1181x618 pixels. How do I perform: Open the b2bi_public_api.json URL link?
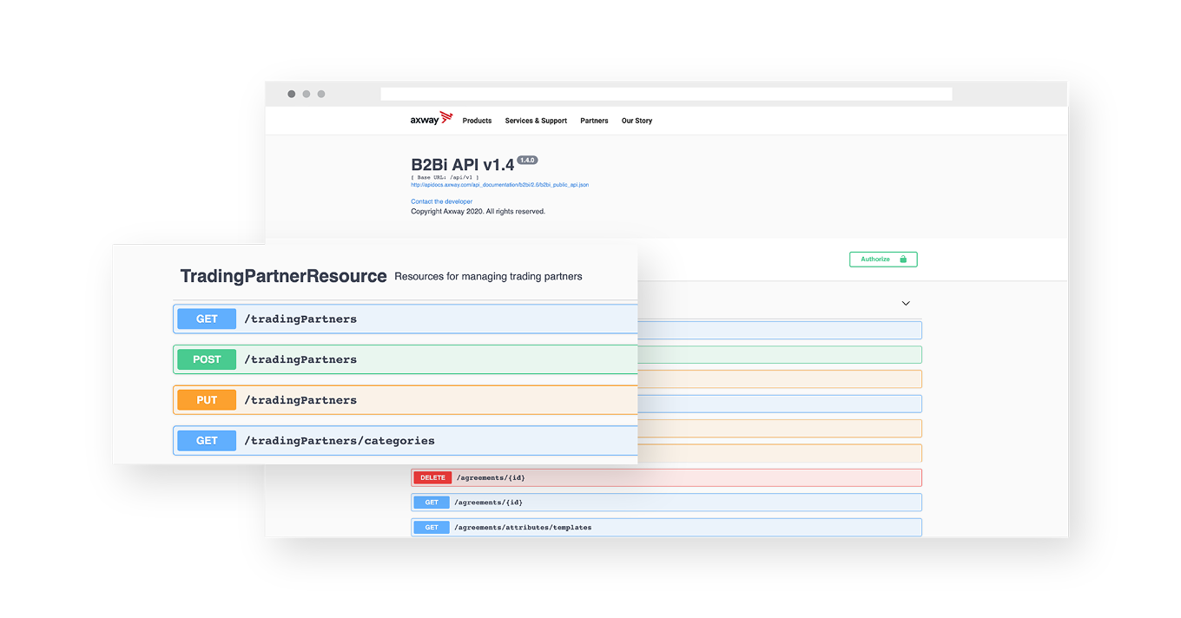click(x=499, y=185)
